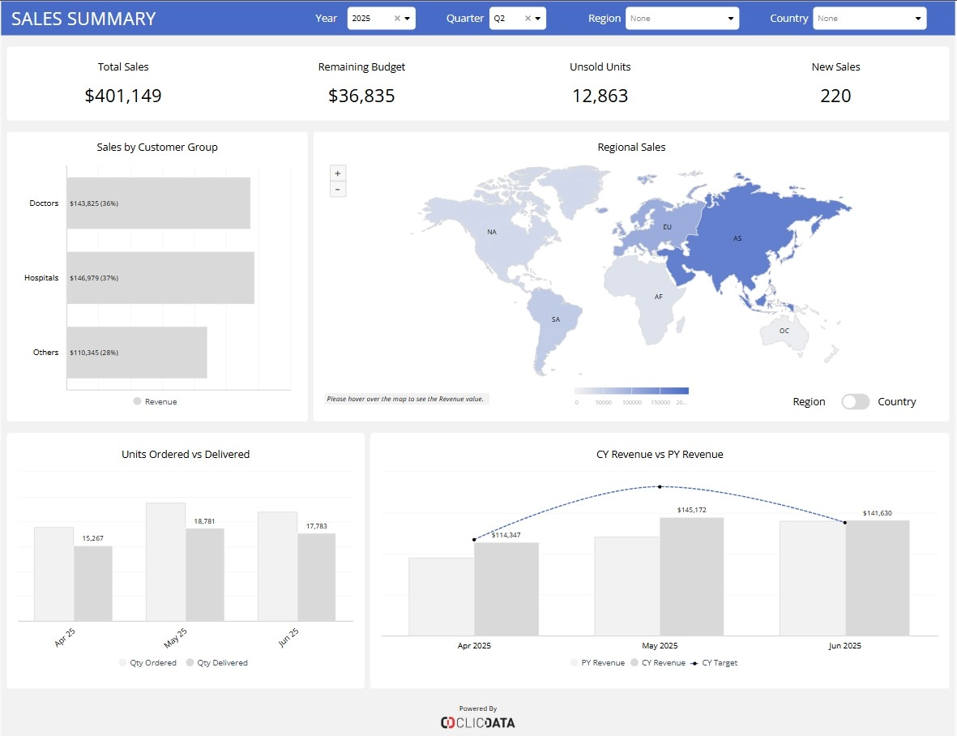
Task: Click the revenue color gradient scale
Action: (x=630, y=390)
